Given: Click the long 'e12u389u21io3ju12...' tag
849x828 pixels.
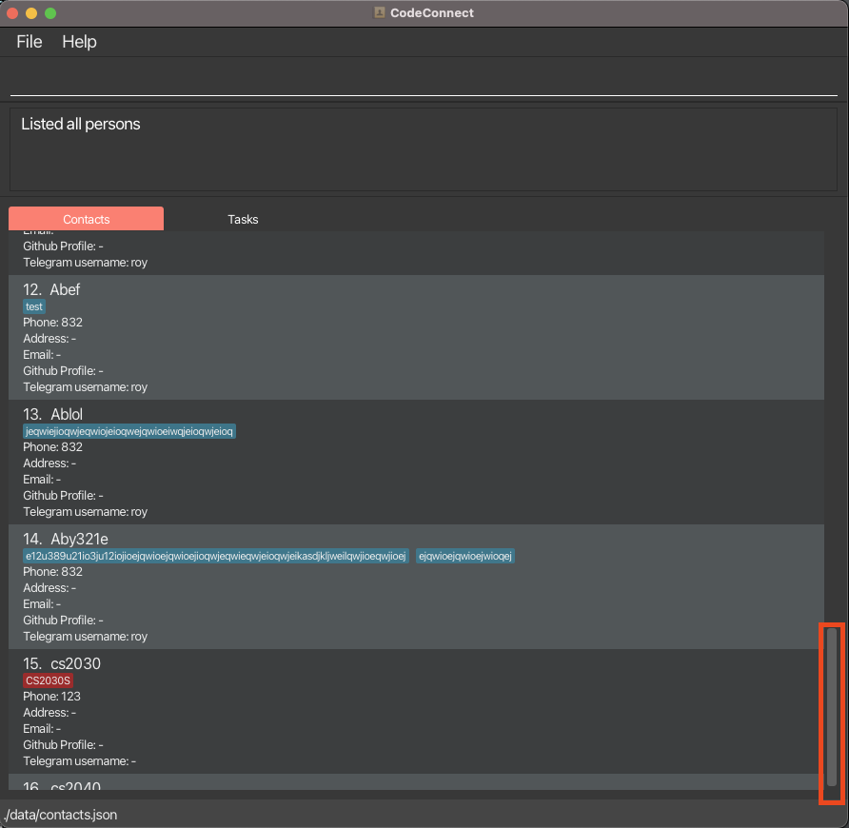Looking at the screenshot, I should (215, 556).
